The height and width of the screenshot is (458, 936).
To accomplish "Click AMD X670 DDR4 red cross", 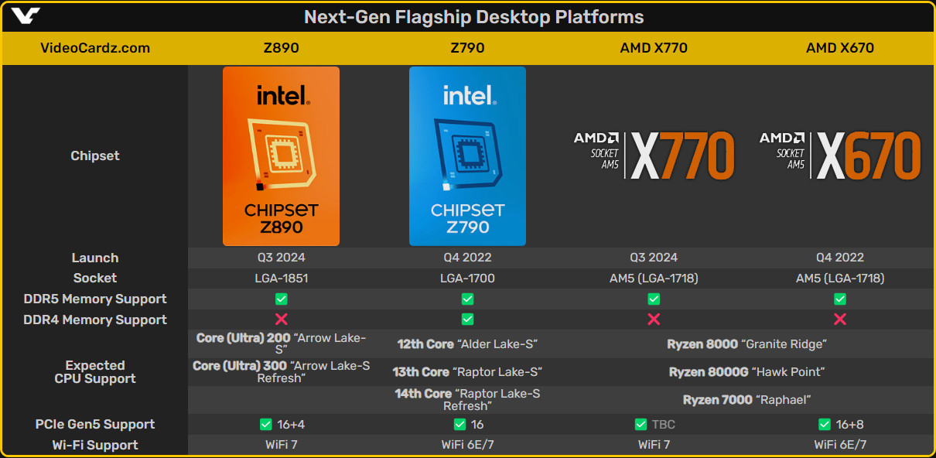I will pos(840,320).
